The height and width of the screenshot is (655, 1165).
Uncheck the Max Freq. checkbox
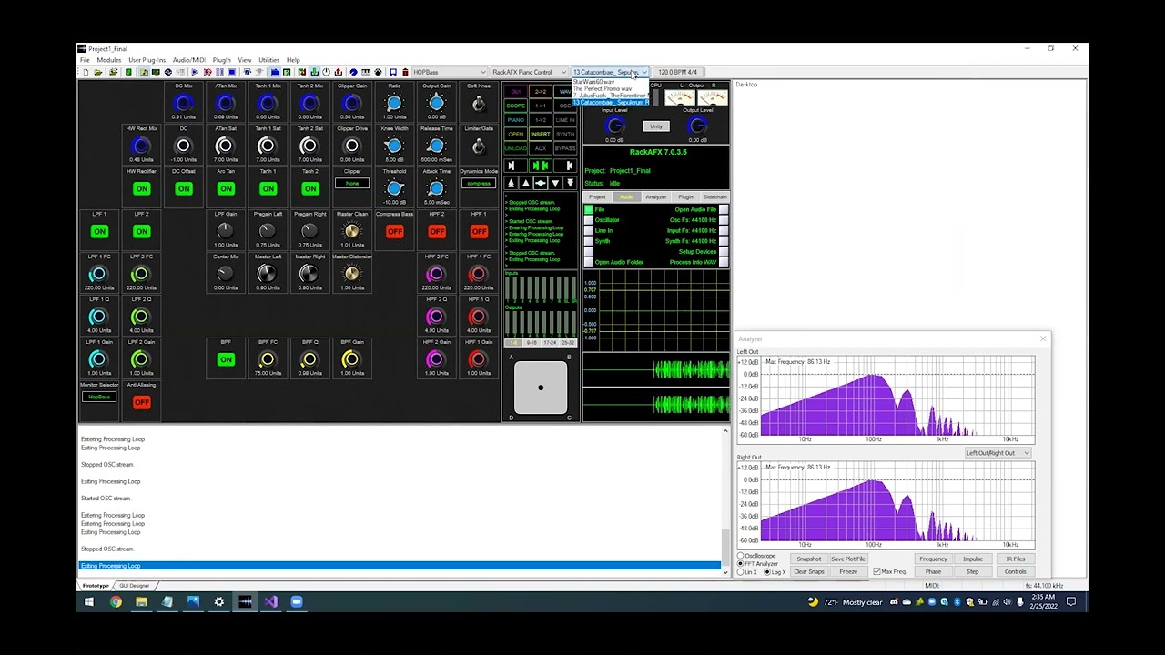[x=877, y=571]
